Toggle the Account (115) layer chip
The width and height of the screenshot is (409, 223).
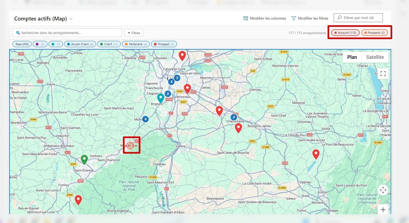pyautogui.click(x=345, y=33)
